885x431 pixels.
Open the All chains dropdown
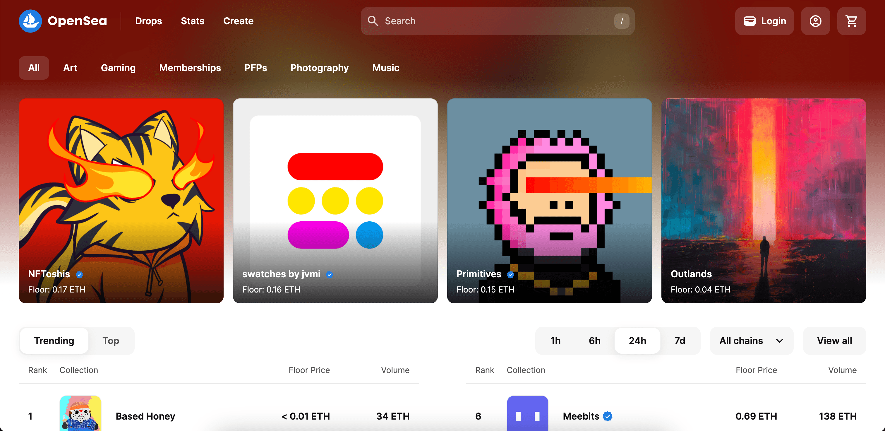click(x=751, y=341)
